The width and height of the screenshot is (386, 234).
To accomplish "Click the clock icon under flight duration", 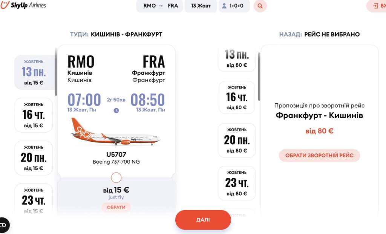I will [116, 110].
